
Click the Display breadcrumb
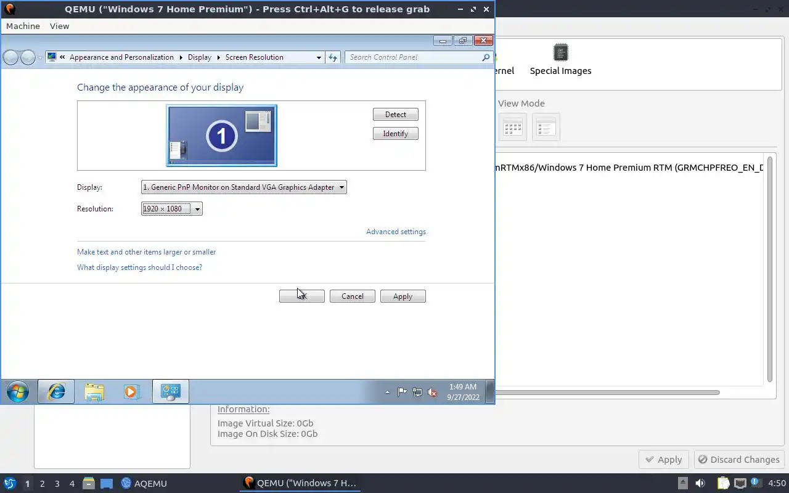200,57
